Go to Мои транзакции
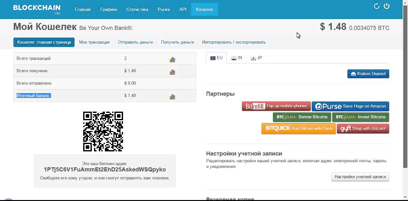 tap(94, 42)
